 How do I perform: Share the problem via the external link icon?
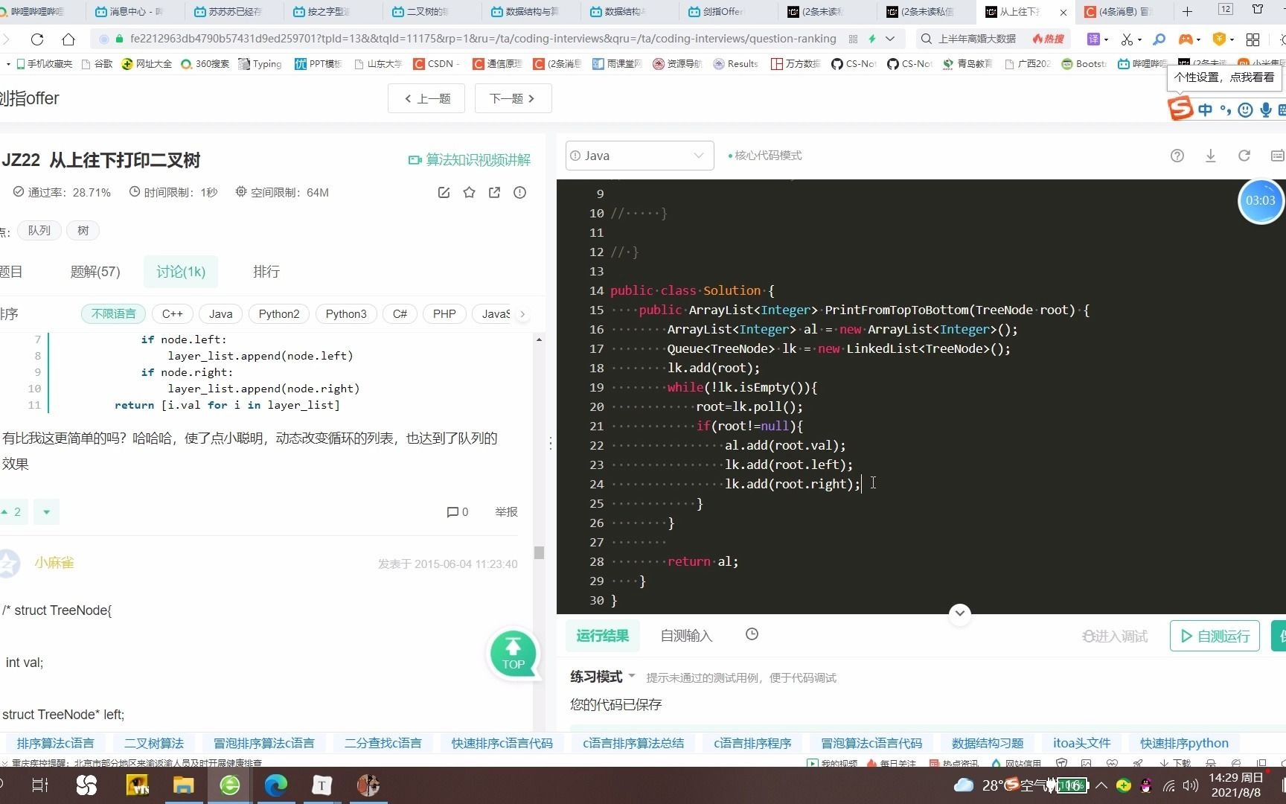click(494, 192)
